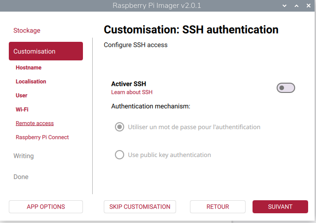
Task: Open the Learn about SSH link
Action: [132, 92]
